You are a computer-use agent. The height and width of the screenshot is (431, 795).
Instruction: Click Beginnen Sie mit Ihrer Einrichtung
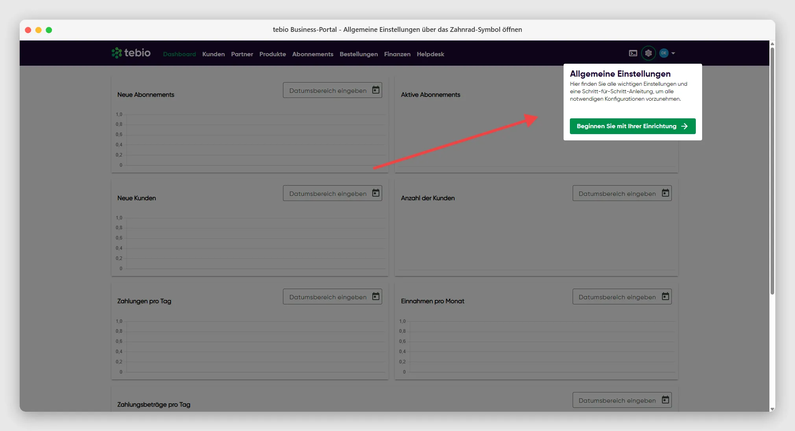[x=632, y=126]
